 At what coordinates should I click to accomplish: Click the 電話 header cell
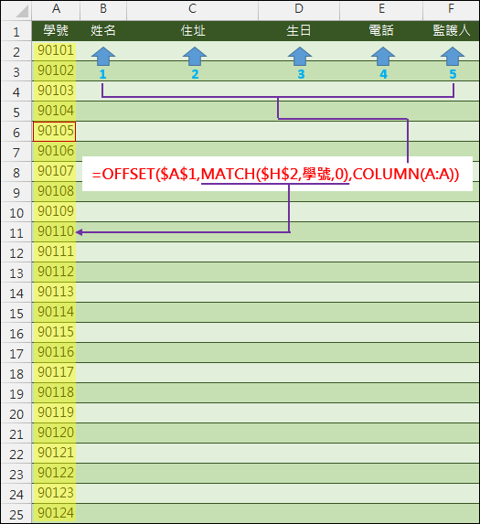pos(381,31)
